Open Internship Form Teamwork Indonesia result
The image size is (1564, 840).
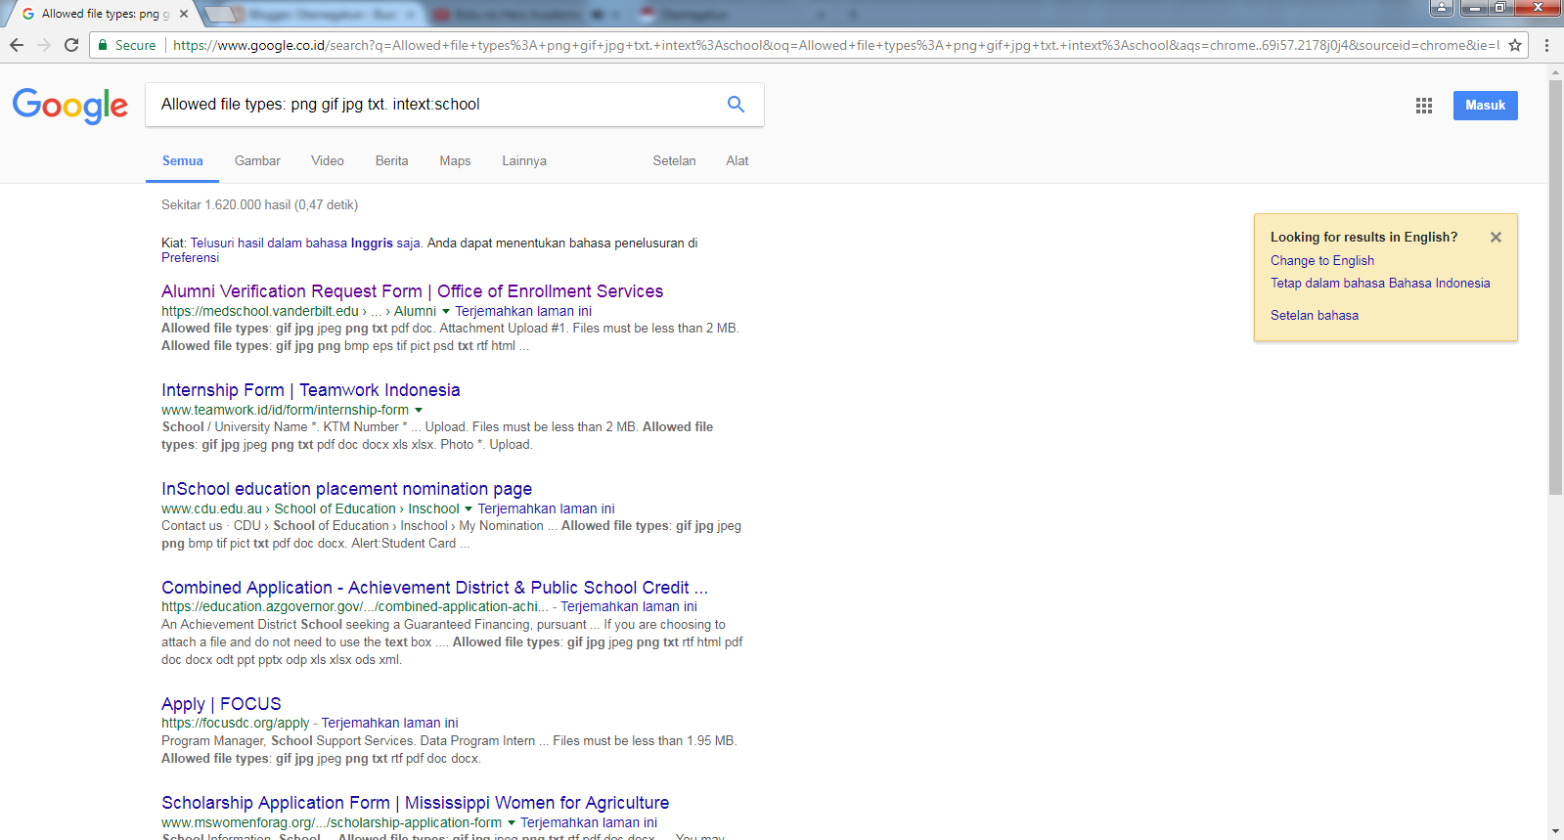pos(310,390)
